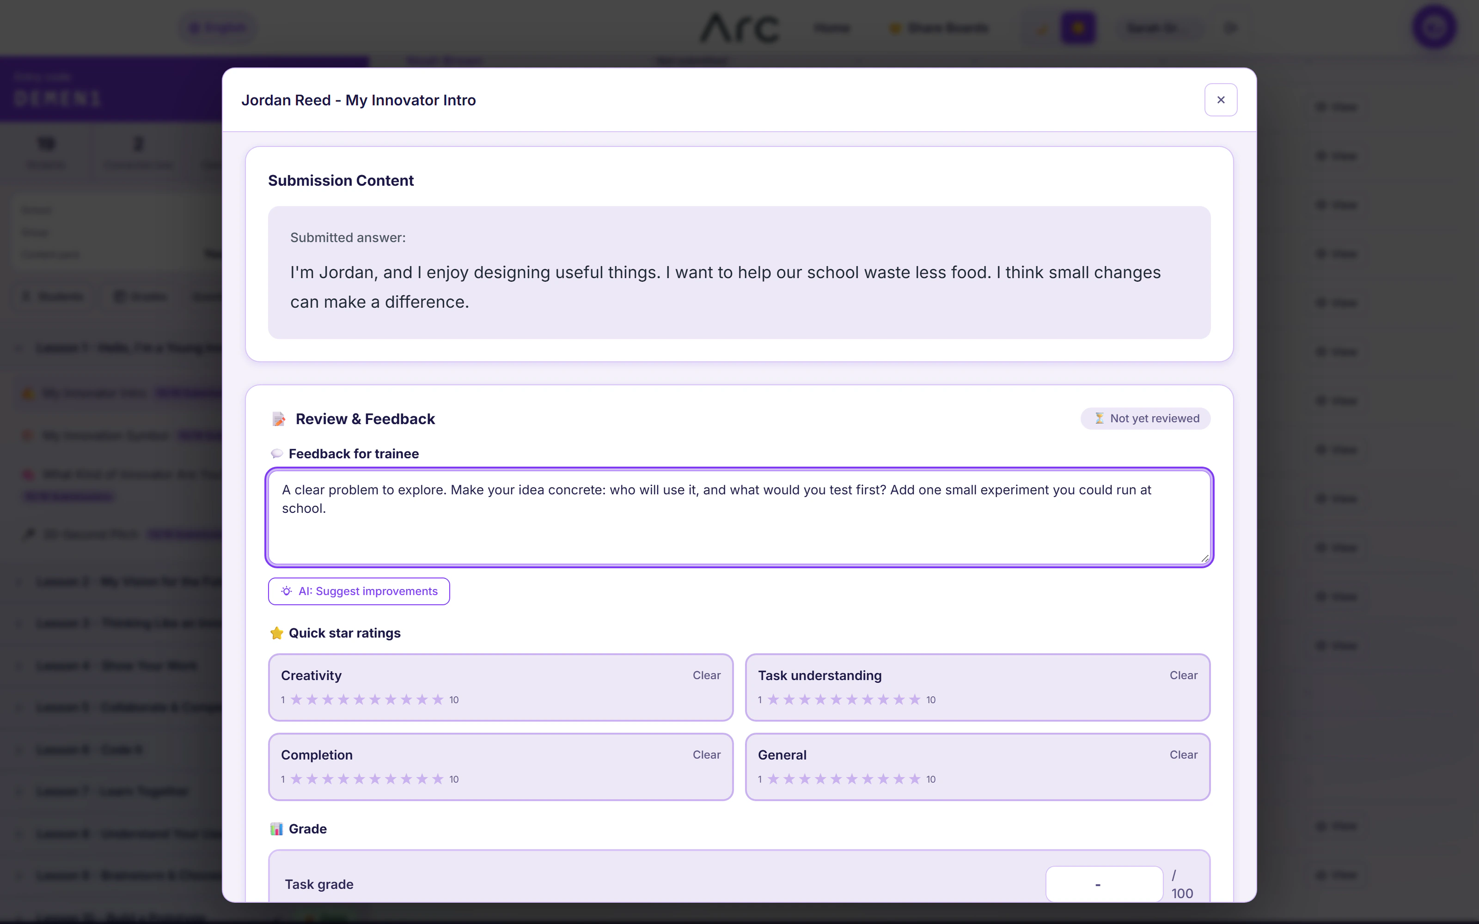This screenshot has height=924, width=1479.
Task: Set General rating to fourth star
Action: (820, 778)
